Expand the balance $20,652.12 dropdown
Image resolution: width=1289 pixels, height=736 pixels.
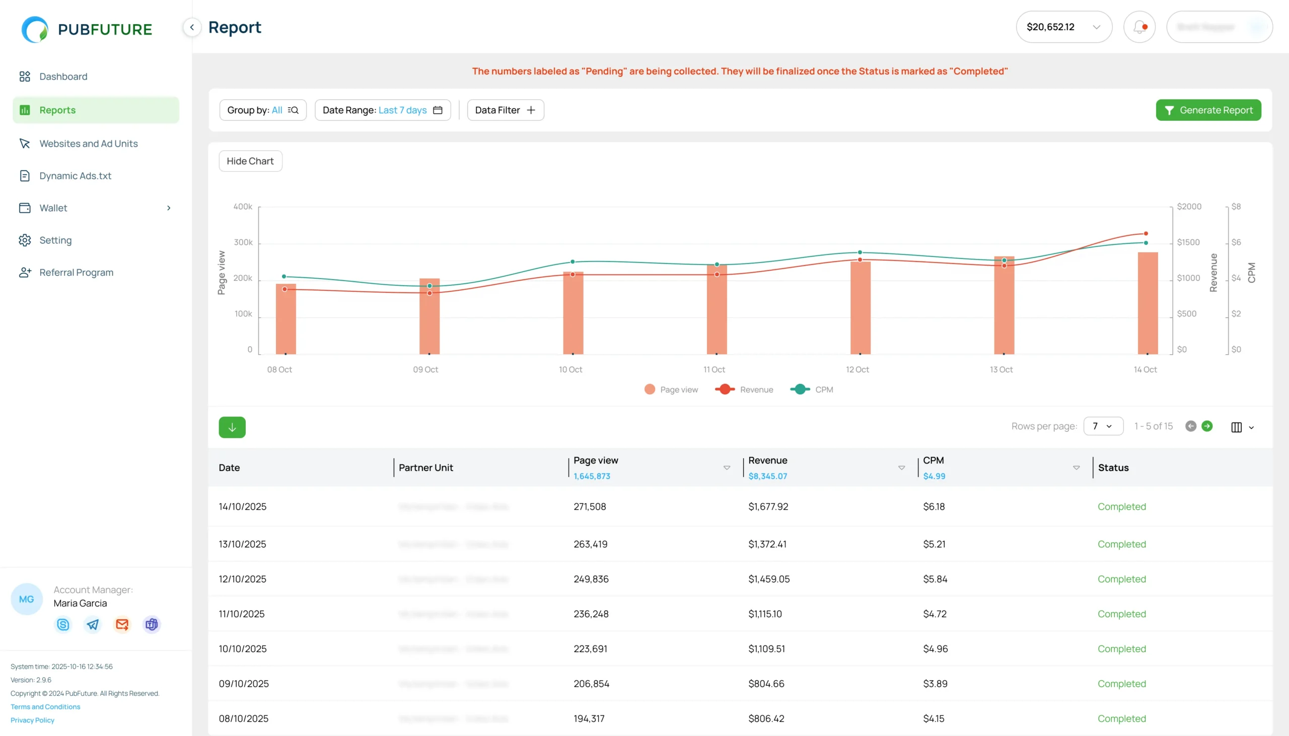1063,27
